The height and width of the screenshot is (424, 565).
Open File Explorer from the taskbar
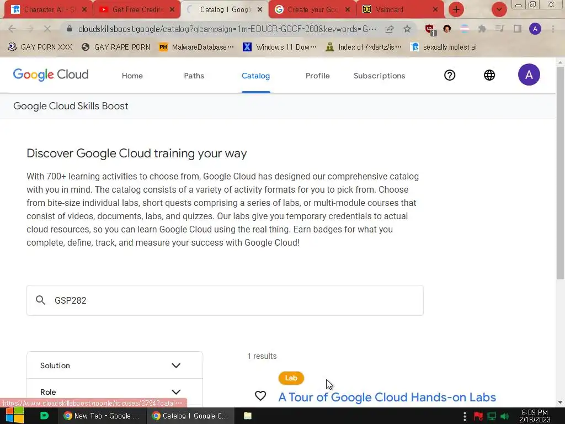(248, 416)
